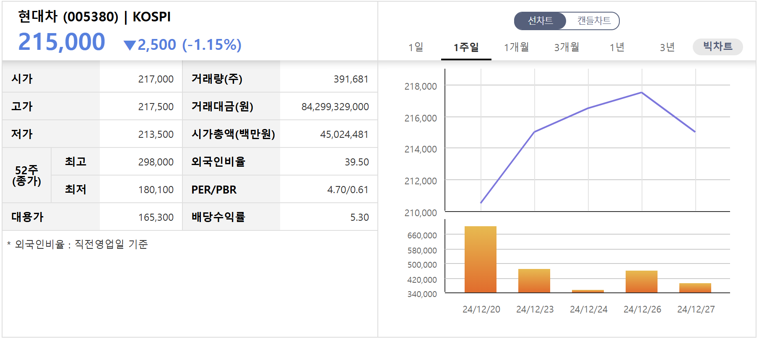This screenshot has width=759, height=341.
Task: Open the 빅차트 big chart button
Action: click(717, 46)
